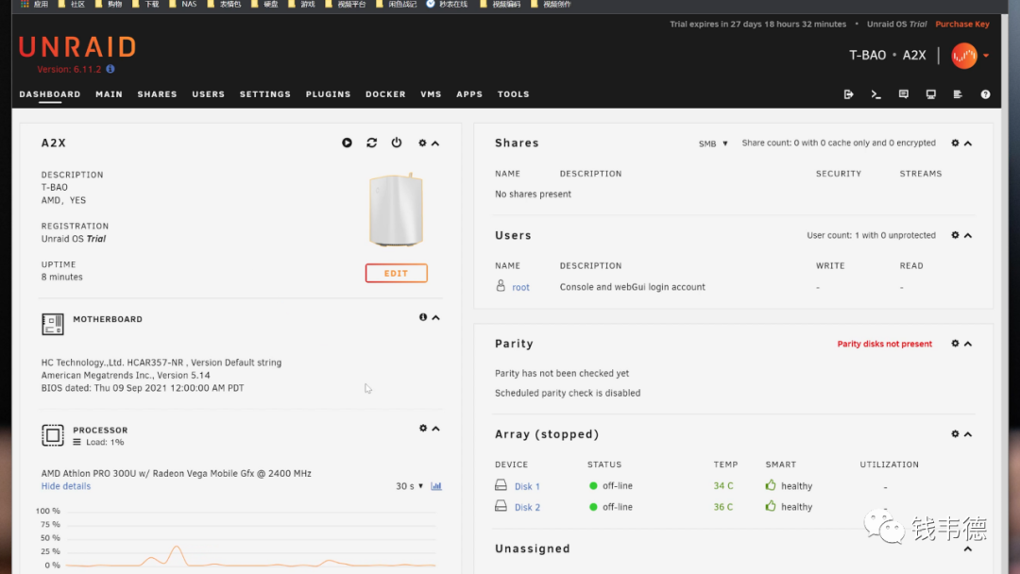Click the motherboard info icon
The height and width of the screenshot is (574, 1020).
coord(423,317)
